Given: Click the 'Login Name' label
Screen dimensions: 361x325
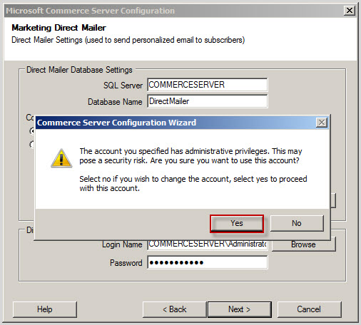Looking at the screenshot, I should pos(122,244).
